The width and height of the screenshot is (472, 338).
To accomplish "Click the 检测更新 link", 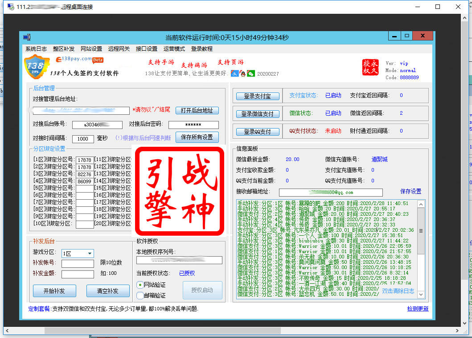I will [418, 309].
